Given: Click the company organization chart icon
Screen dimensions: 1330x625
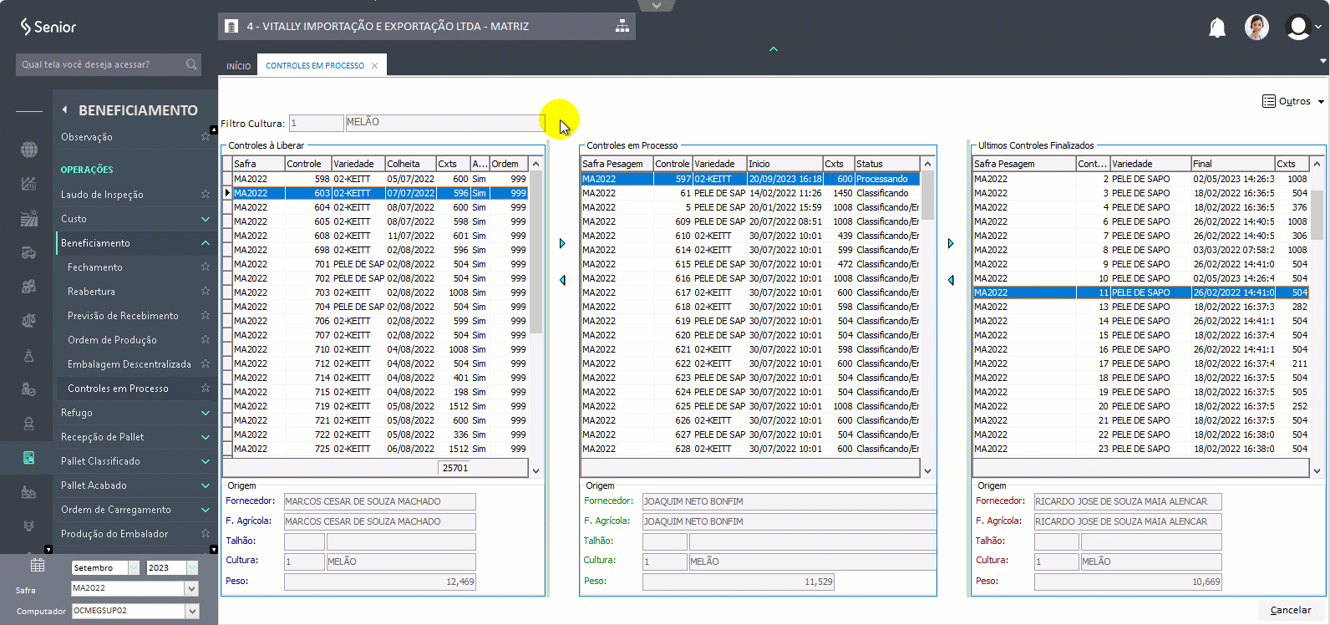Looking at the screenshot, I should [622, 26].
